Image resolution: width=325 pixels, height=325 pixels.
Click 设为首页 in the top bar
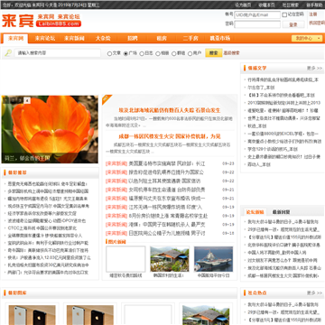tap(243, 5)
